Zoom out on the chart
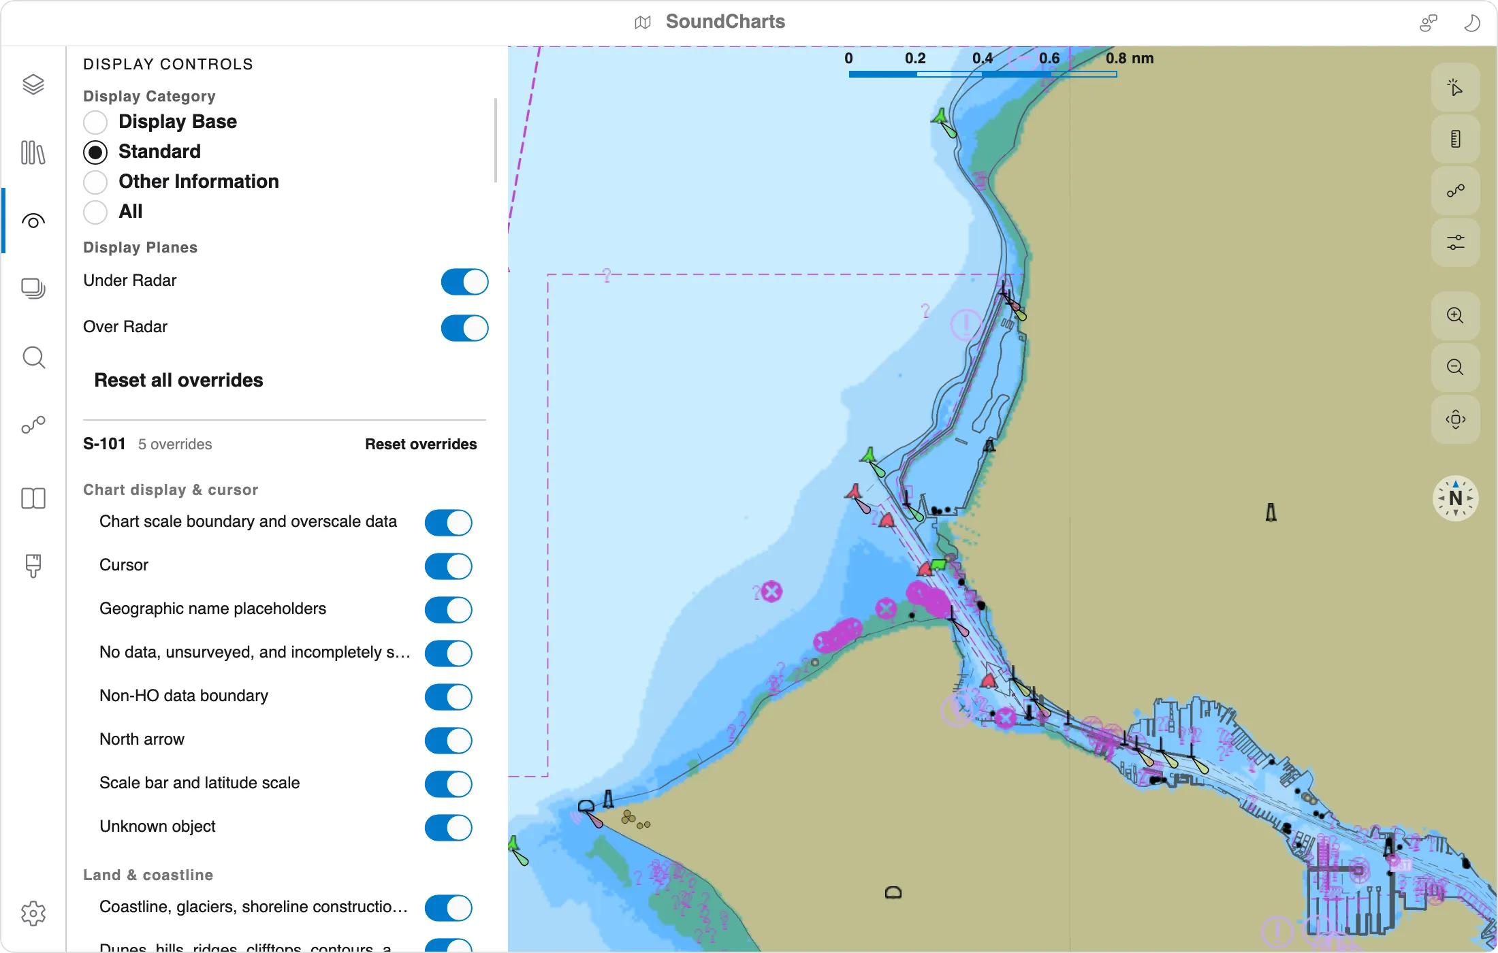Image resolution: width=1498 pixels, height=953 pixels. click(x=1455, y=368)
